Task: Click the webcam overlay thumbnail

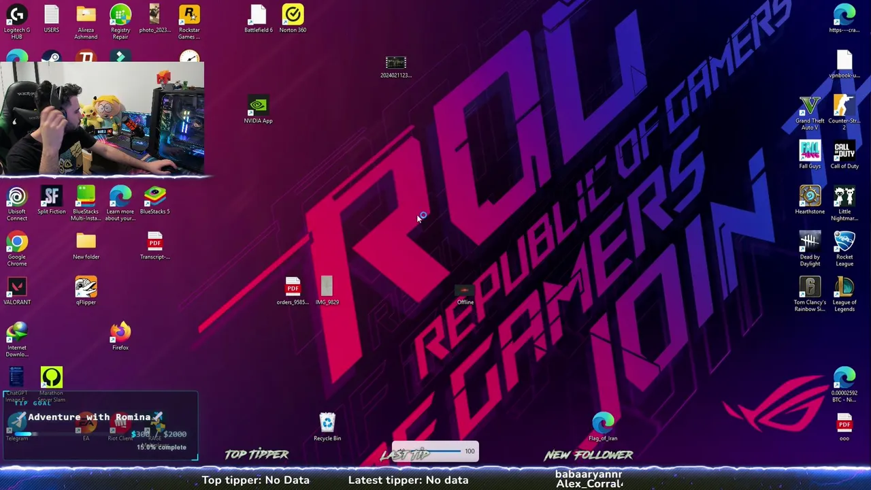Action: (102, 118)
